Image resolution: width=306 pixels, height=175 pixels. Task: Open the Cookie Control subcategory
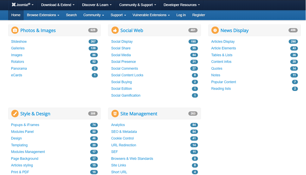point(122,138)
